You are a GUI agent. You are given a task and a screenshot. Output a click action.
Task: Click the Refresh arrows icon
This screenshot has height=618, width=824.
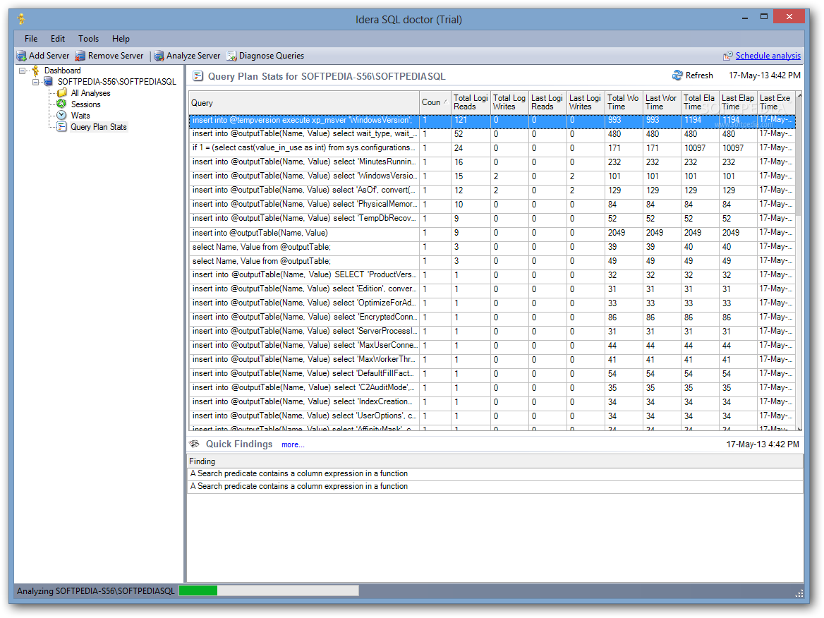point(677,75)
